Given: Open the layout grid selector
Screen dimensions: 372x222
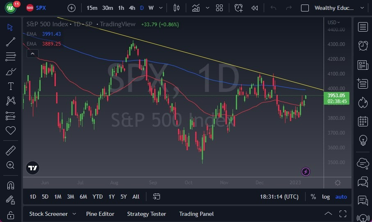Looking at the screenshot, I should (219, 8).
